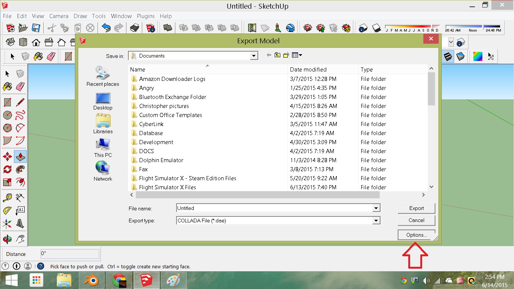Image resolution: width=514 pixels, height=289 pixels.
Task: Sort the list by Date modified column
Action: [322, 70]
